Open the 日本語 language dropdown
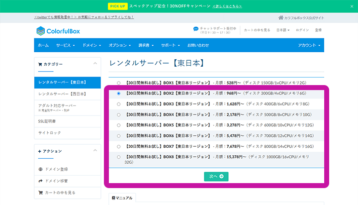 click(x=282, y=30)
